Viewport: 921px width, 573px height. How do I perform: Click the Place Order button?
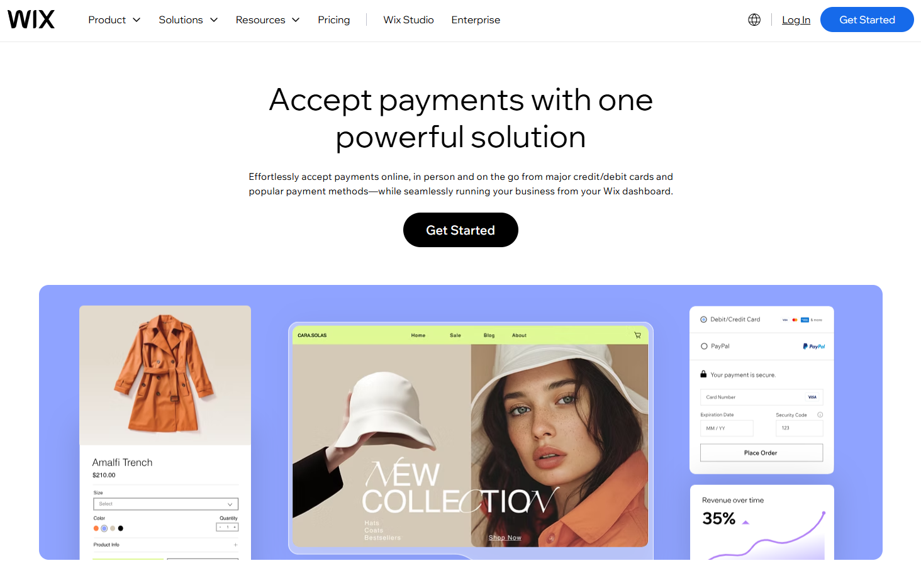[x=761, y=453]
